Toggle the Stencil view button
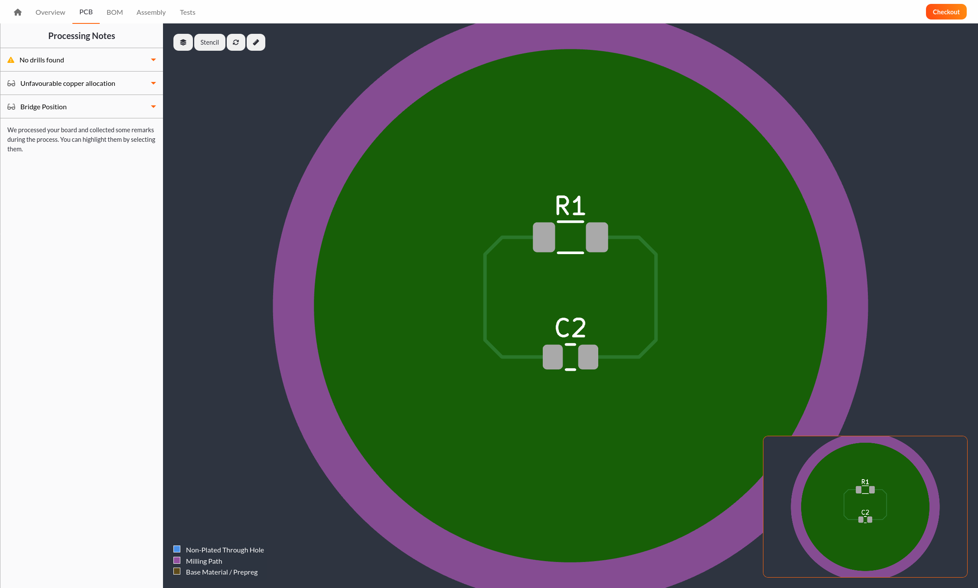978x588 pixels. click(x=210, y=42)
